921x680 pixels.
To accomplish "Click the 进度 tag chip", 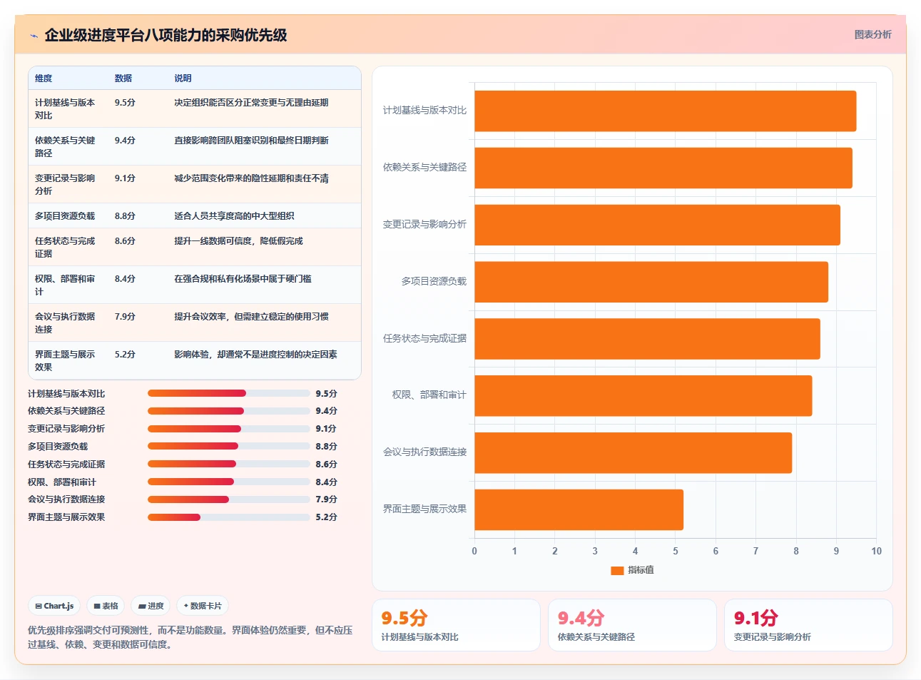I will click(x=151, y=606).
